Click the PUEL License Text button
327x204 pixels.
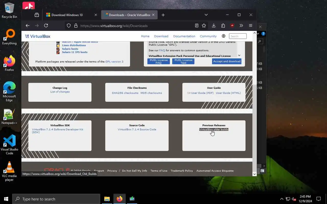point(183,61)
